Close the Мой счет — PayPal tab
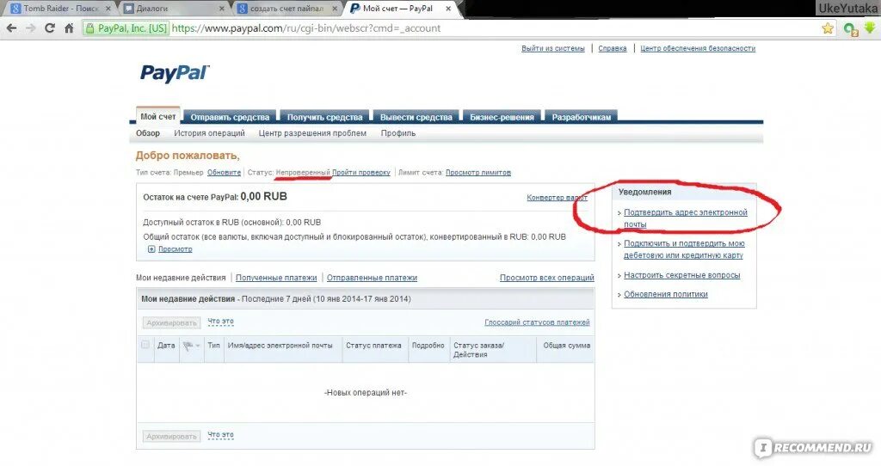Image resolution: width=881 pixels, height=466 pixels. pyautogui.click(x=448, y=9)
